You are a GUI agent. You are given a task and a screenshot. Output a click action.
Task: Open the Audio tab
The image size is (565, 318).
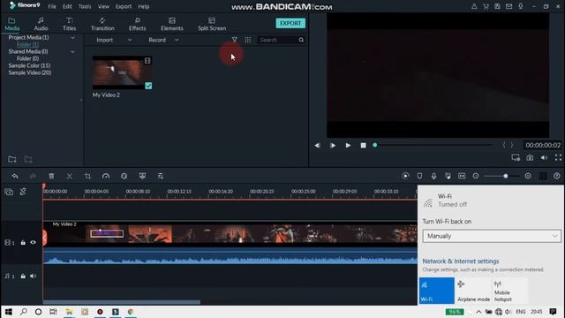41,24
